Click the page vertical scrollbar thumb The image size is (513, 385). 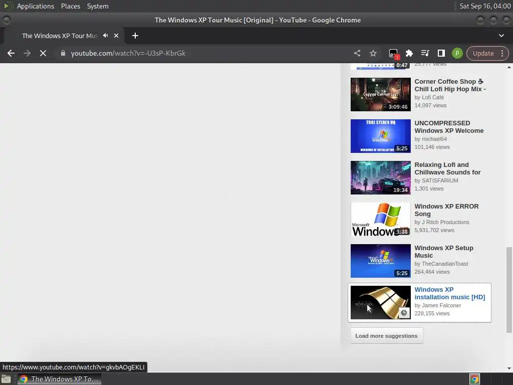[509, 290]
